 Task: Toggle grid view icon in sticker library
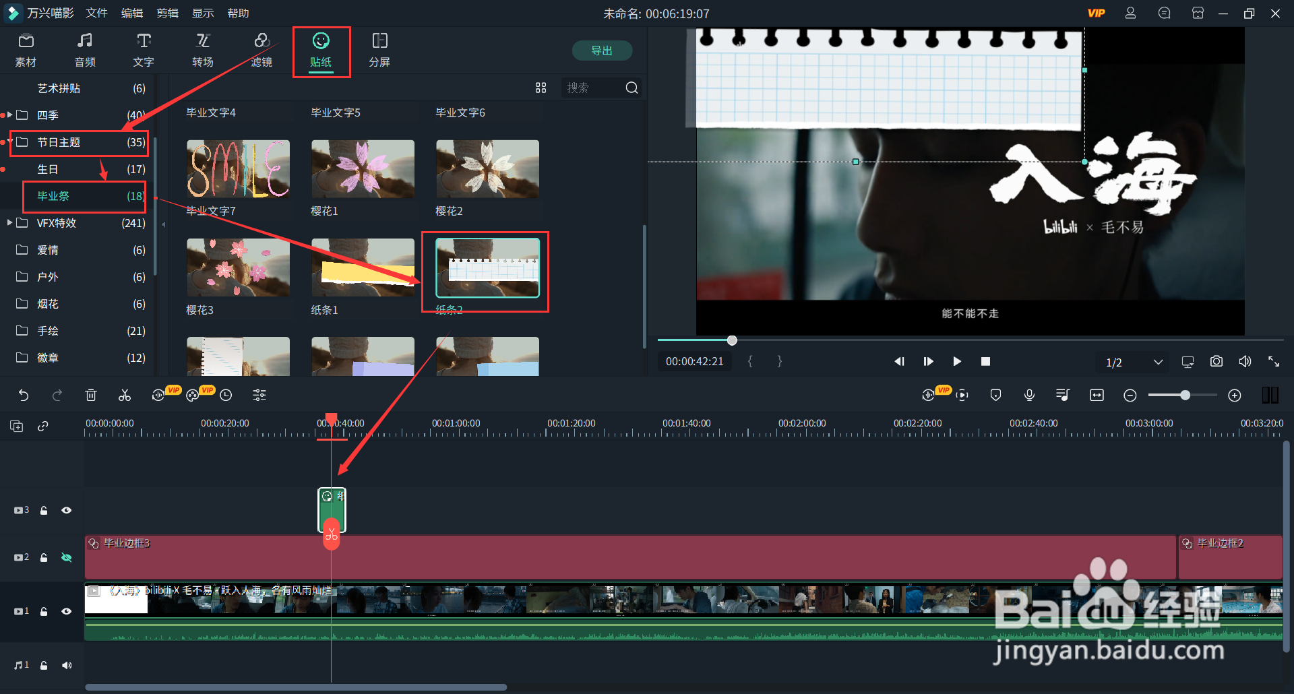pyautogui.click(x=541, y=88)
